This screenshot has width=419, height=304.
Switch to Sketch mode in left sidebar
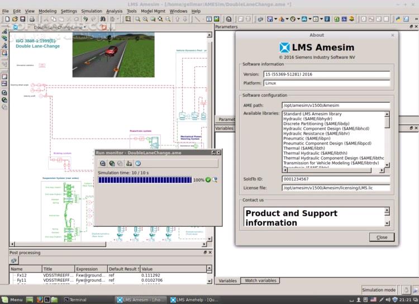(4, 31)
